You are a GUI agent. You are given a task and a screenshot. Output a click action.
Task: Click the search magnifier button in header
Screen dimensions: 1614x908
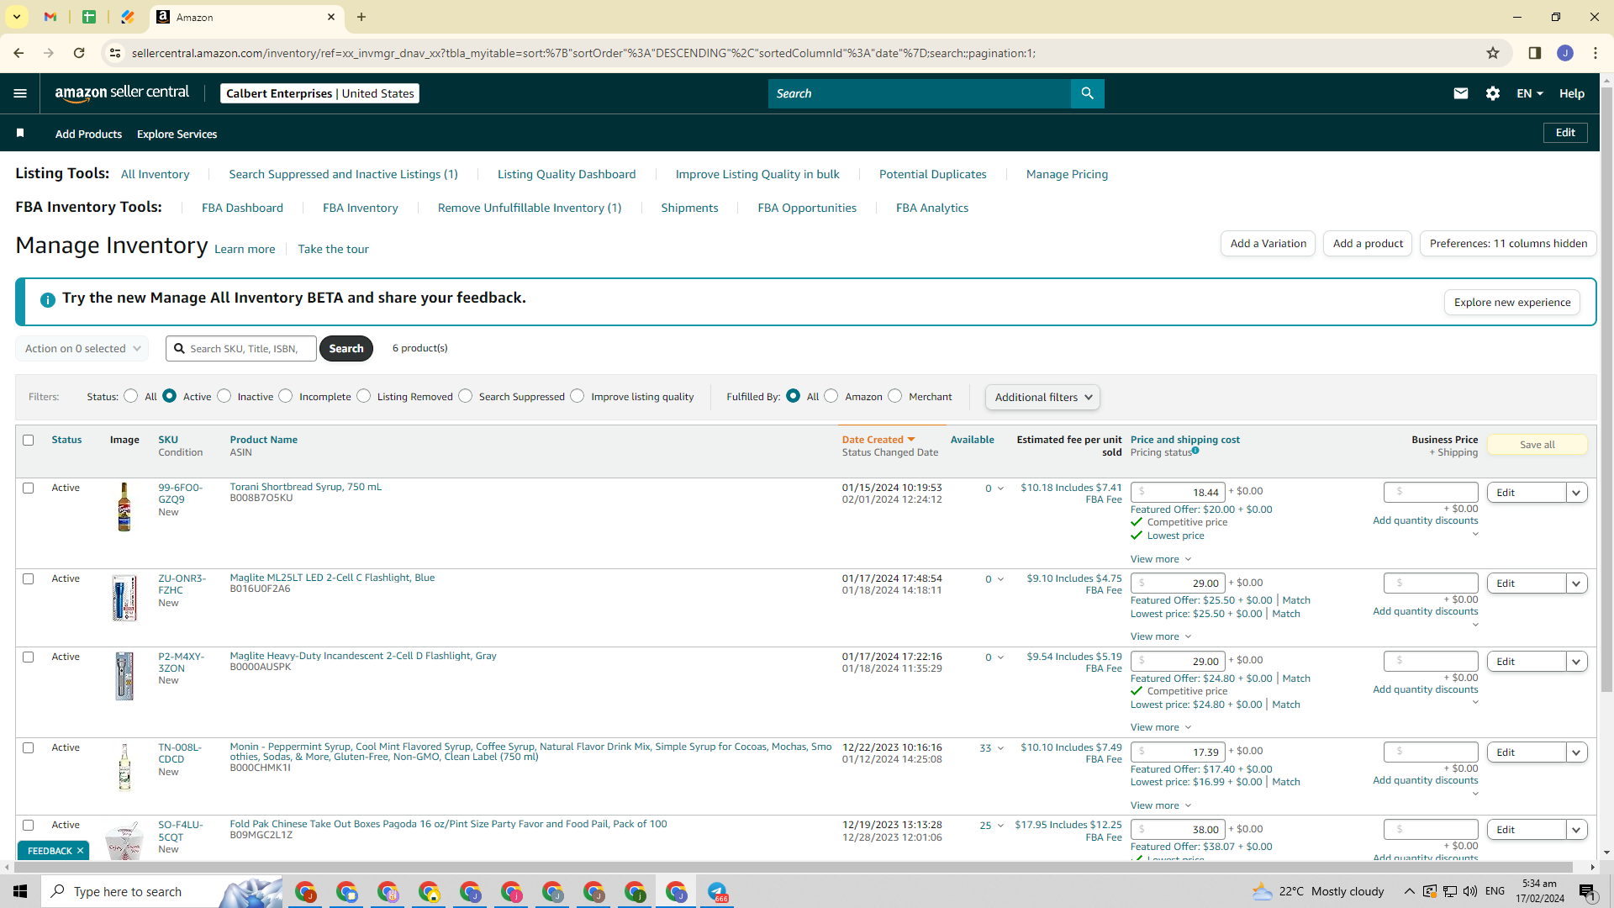coord(1087,93)
